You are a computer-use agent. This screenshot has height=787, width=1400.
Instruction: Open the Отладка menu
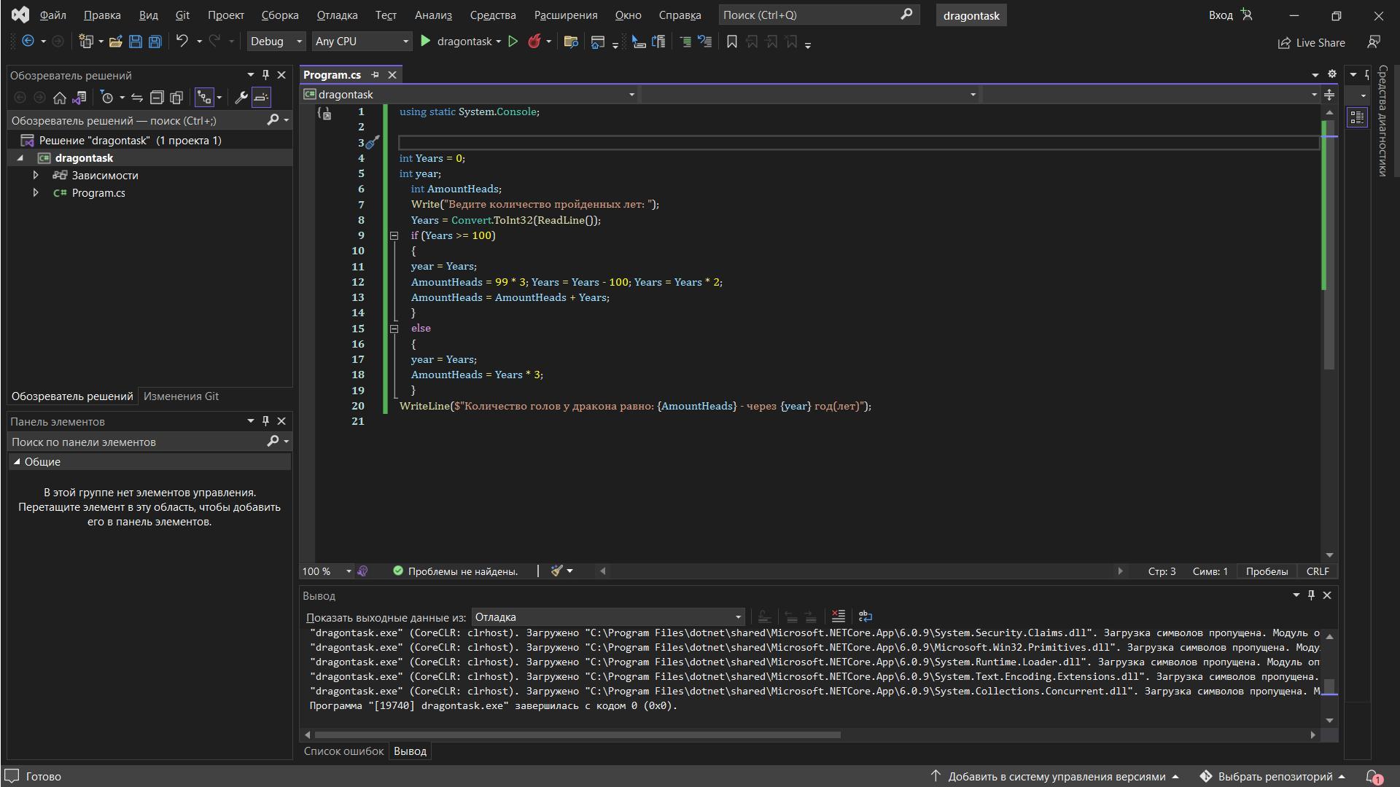pos(337,15)
